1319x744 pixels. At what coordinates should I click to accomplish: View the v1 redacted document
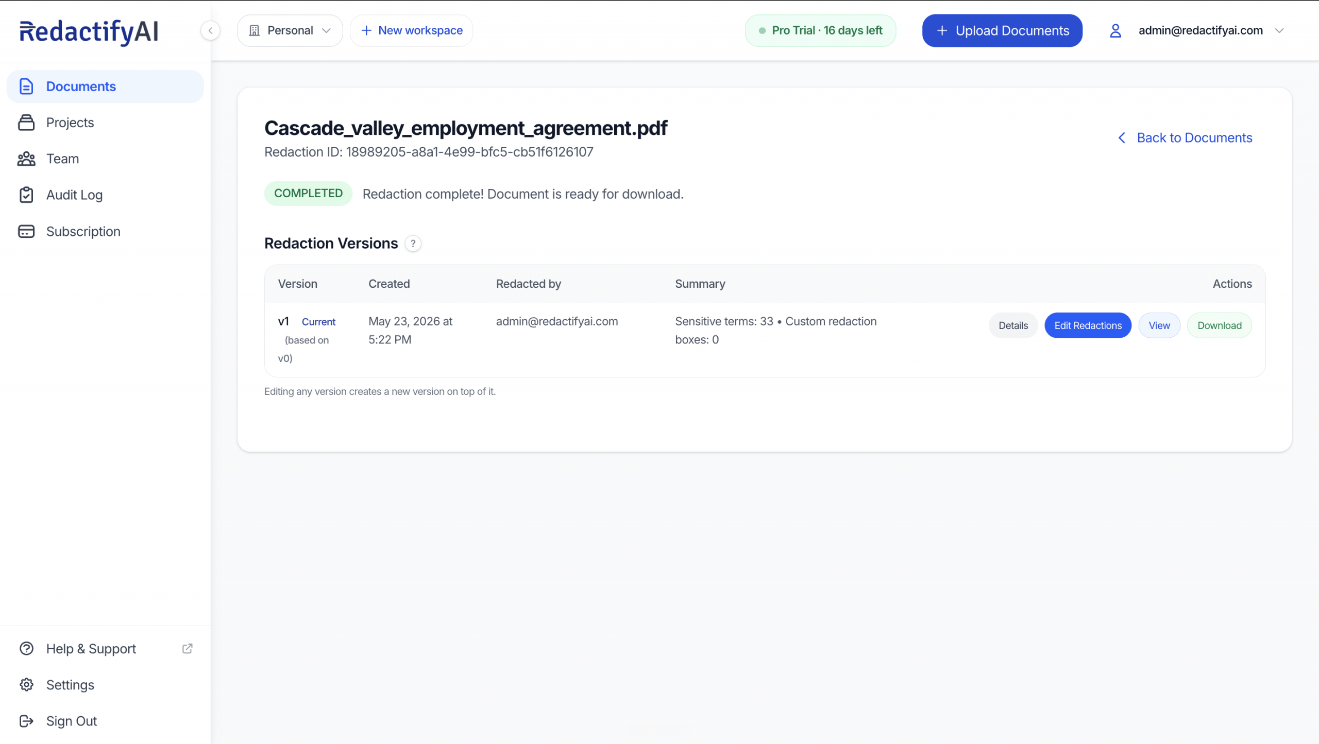[1159, 325]
